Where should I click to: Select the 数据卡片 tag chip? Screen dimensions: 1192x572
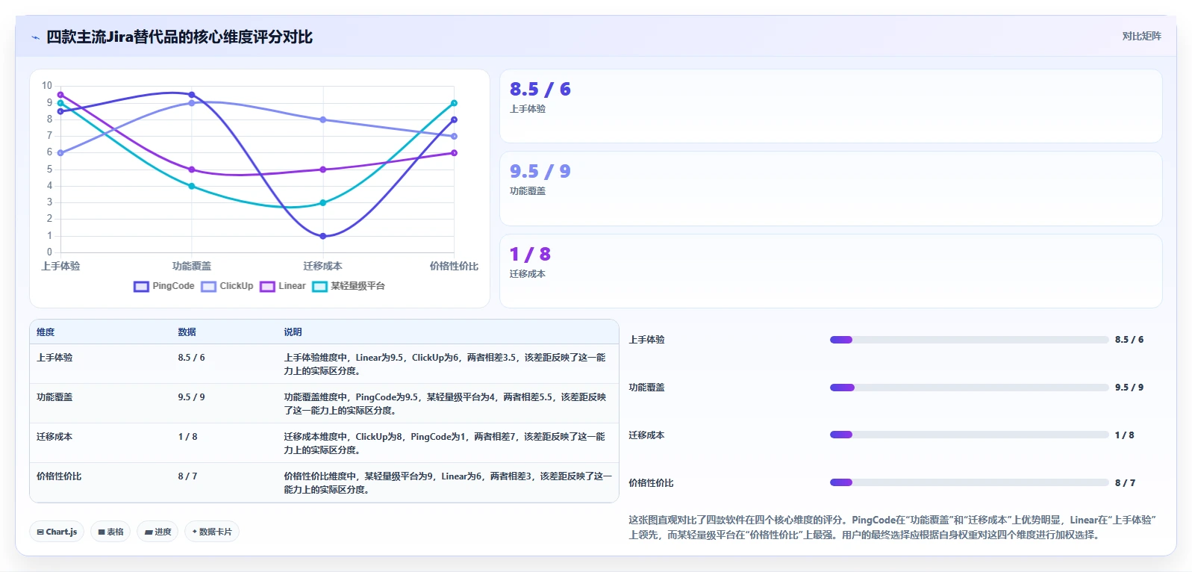pyautogui.click(x=212, y=532)
